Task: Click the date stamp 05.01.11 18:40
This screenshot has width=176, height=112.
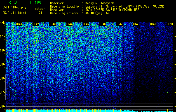Action: [14, 13]
